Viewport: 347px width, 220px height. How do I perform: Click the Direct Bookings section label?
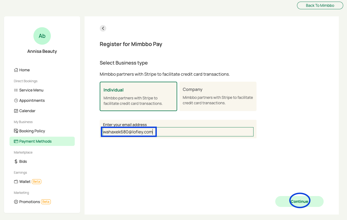point(26,81)
